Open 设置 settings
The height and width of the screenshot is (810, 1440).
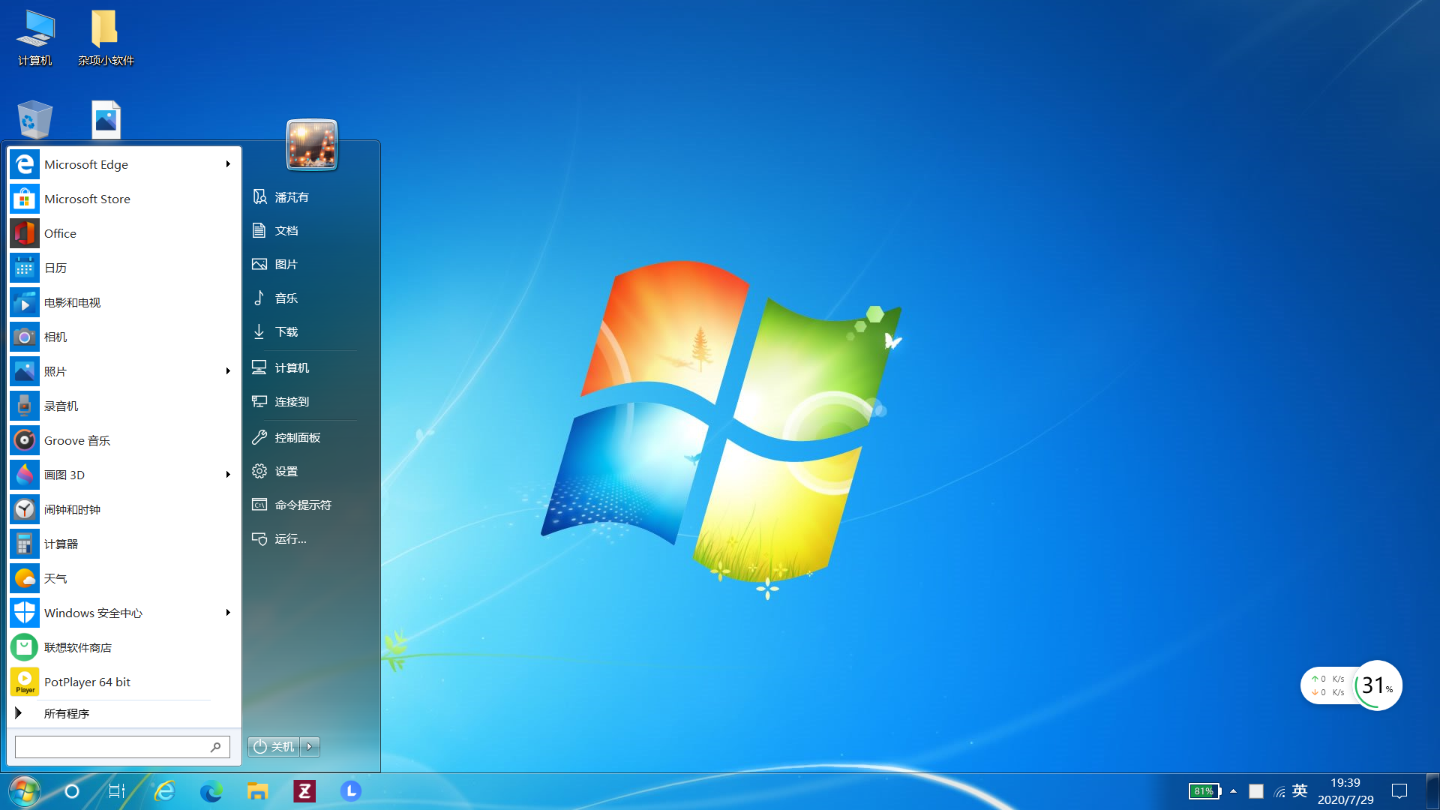tap(304, 472)
